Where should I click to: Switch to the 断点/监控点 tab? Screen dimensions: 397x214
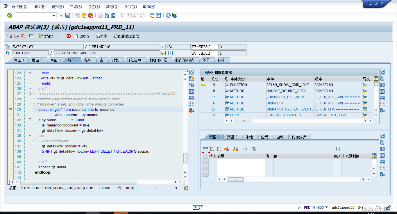[x=185, y=60]
